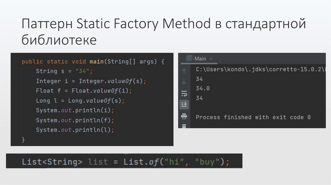
Task: Click the System.out.println(f) line
Action: (x=75, y=120)
